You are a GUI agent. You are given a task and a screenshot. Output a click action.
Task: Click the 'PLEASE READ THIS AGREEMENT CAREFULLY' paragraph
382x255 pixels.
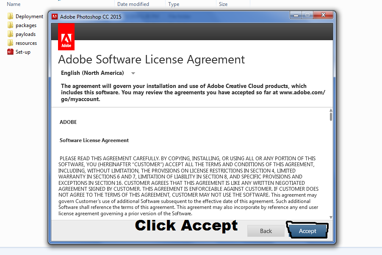click(x=188, y=186)
